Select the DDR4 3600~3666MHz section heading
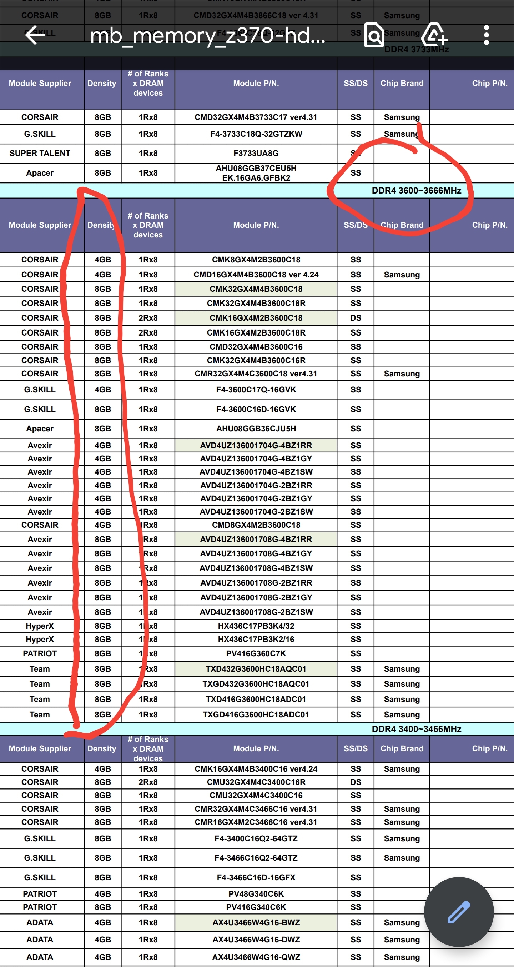514x967 pixels. click(417, 190)
